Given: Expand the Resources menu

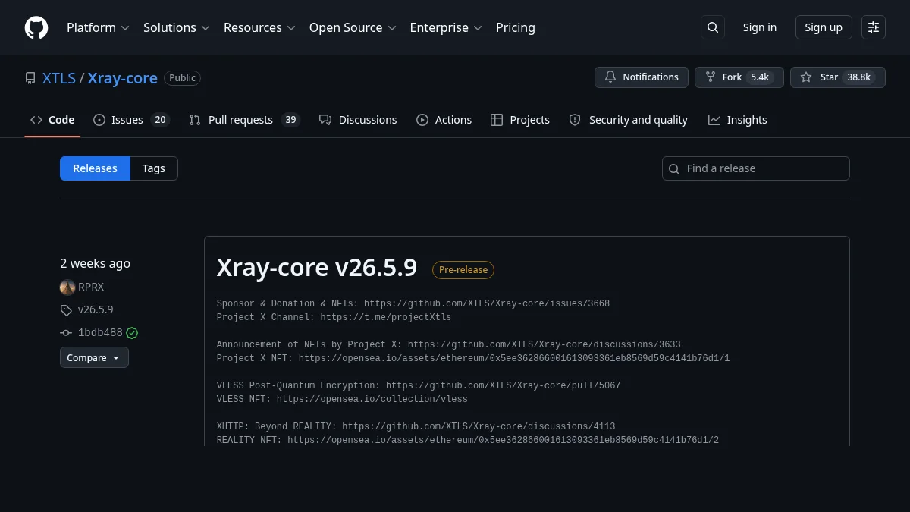Looking at the screenshot, I should point(259,27).
